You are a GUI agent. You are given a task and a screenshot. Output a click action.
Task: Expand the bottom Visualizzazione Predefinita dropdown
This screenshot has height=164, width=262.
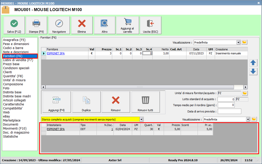tap(248, 119)
